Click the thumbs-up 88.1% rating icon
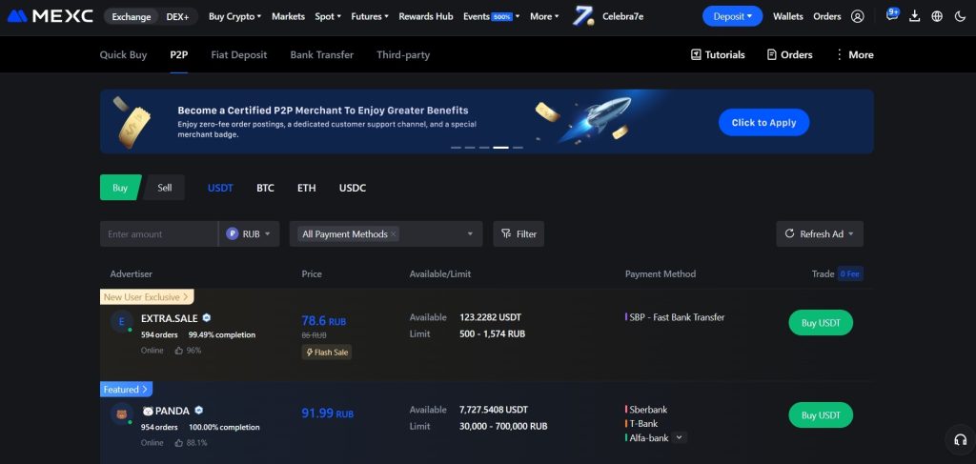 (179, 443)
